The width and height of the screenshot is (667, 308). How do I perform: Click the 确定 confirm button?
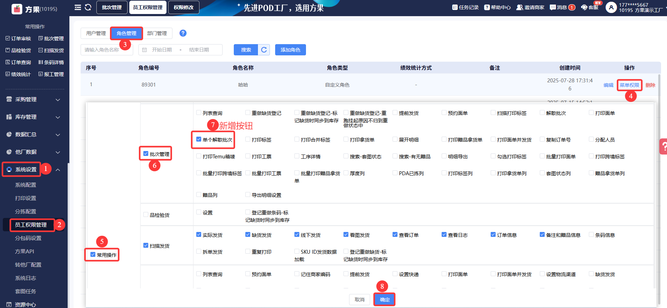coord(384,300)
